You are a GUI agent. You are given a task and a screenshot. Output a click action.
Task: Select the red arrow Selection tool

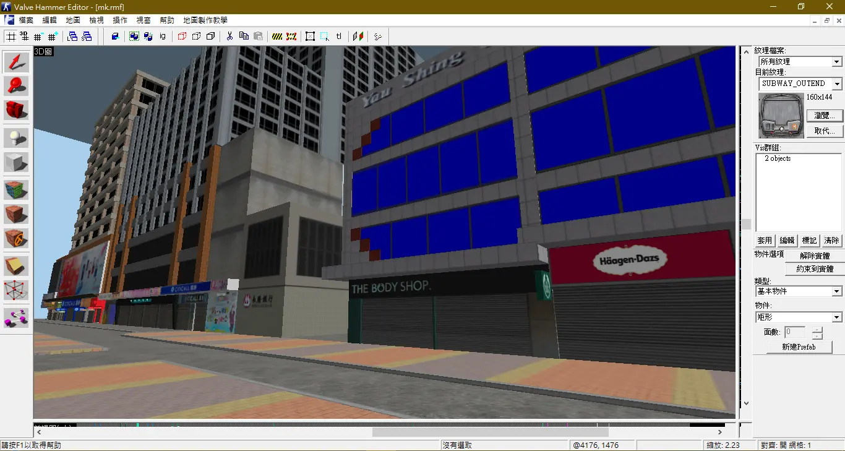(16, 62)
